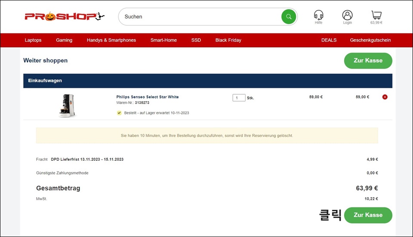Image resolution: width=413 pixels, height=237 pixels.
Task: Click the 4,99 € freight cost
Action: coord(372,159)
